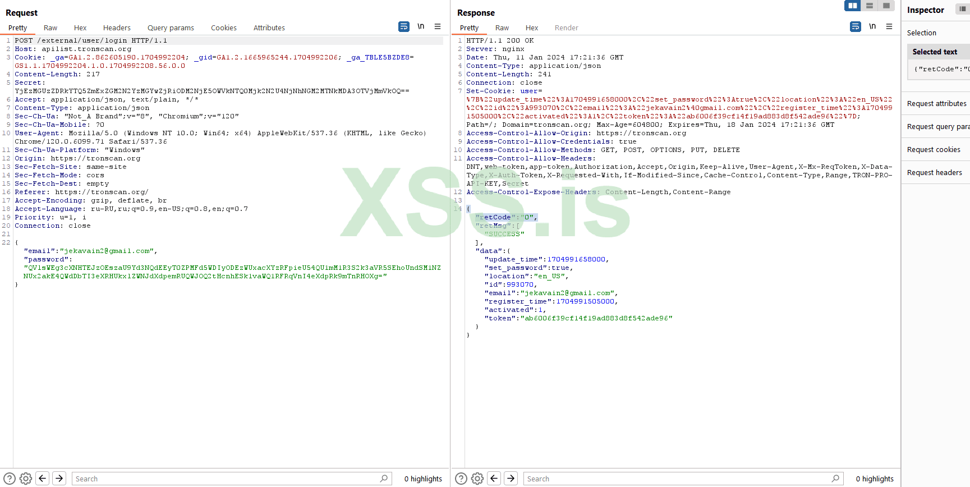Image resolution: width=970 pixels, height=487 pixels.
Task: Click Access-Control-Allow-Origin header in response
Action: (576, 133)
